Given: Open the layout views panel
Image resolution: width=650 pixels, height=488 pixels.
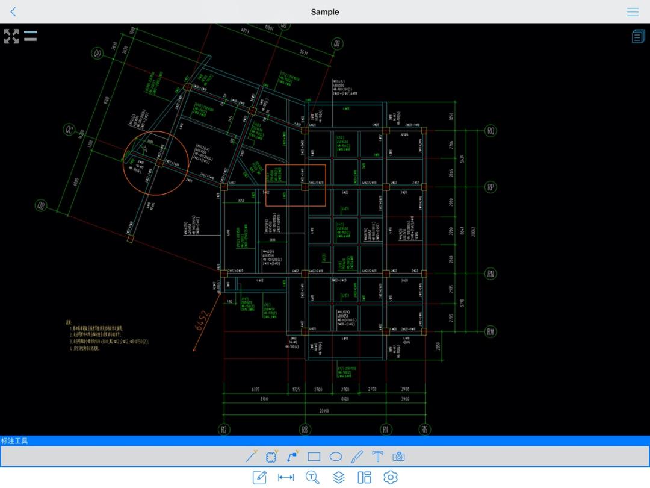Looking at the screenshot, I should point(364,478).
